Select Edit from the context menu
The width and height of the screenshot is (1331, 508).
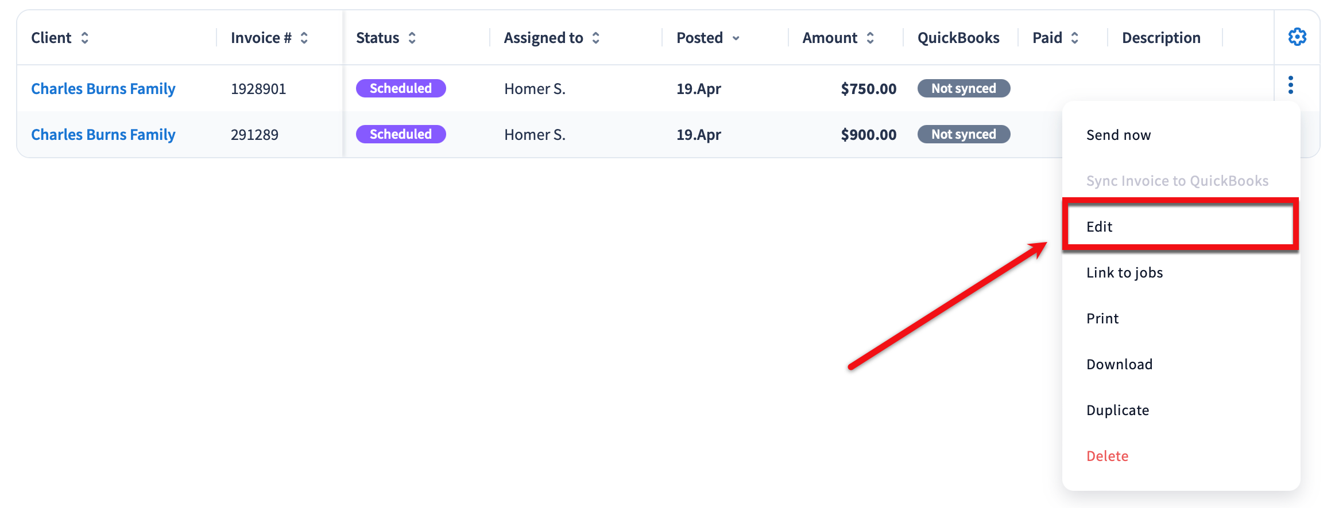click(x=1100, y=226)
